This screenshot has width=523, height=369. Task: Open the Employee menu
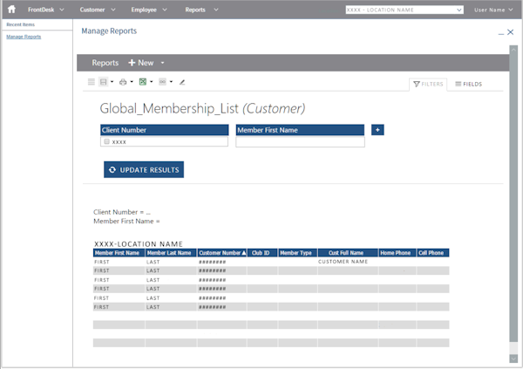149,10
